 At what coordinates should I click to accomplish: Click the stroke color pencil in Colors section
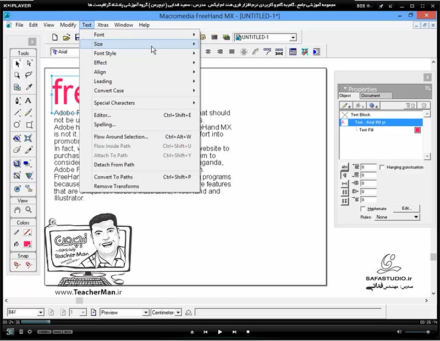[16, 232]
